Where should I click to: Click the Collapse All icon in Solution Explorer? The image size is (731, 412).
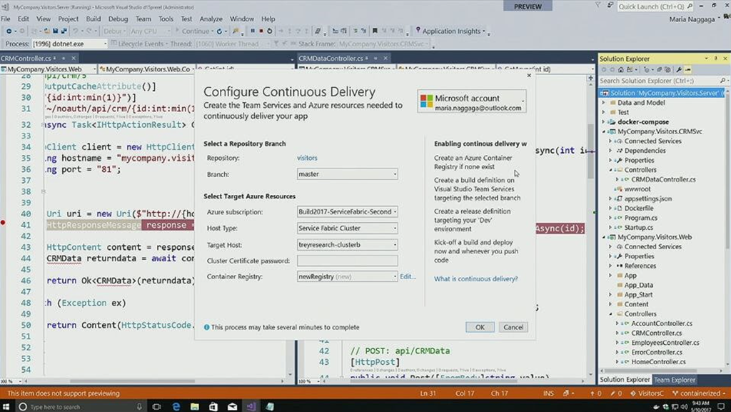659,69
